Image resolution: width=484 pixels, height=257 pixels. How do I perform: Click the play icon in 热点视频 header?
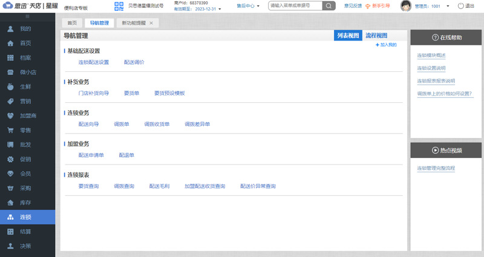click(435, 151)
